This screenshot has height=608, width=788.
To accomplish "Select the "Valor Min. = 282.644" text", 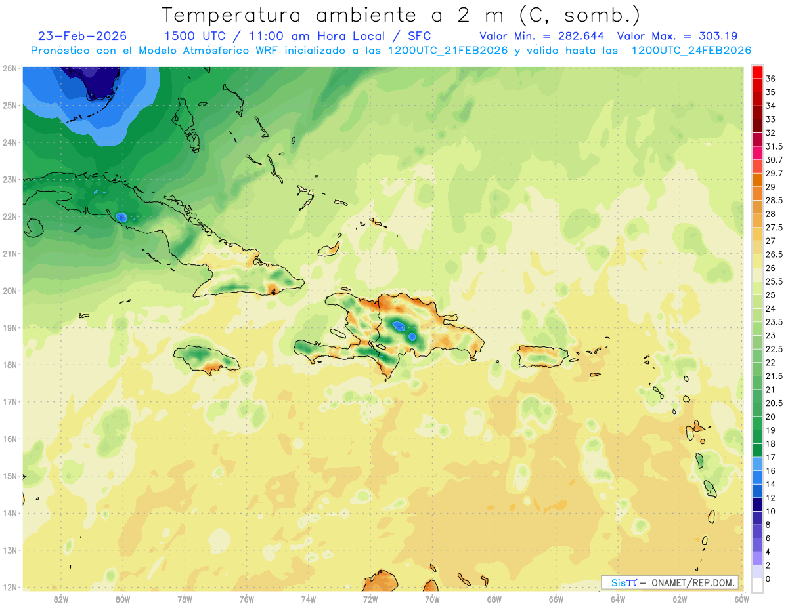I will pos(542,36).
